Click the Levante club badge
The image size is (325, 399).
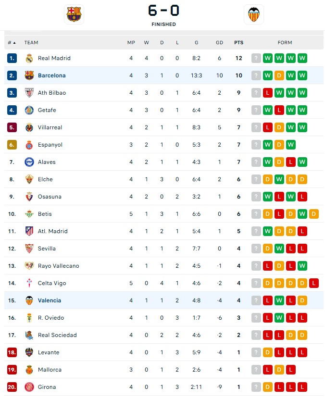(29, 352)
